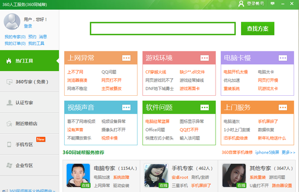The width and height of the screenshot is (299, 192).
Task: Click the flame icon beside 热门工具
Action: pyautogui.click(x=9, y=61)
